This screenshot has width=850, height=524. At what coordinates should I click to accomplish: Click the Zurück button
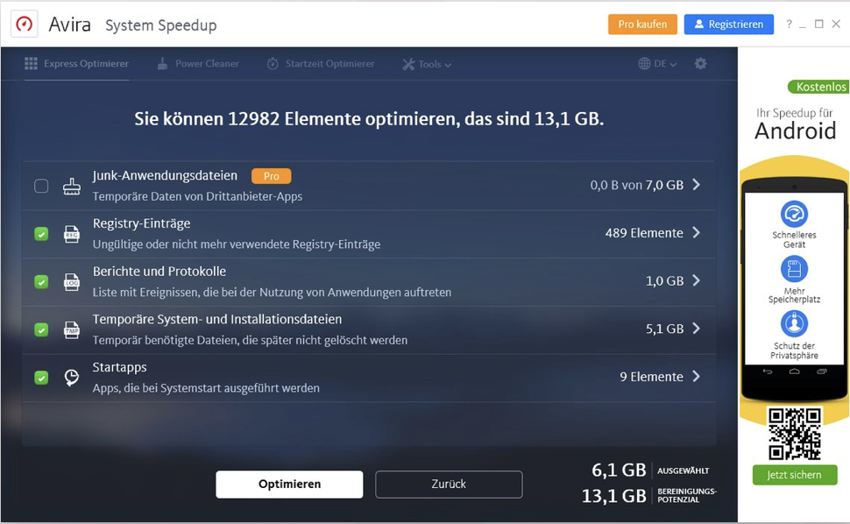(x=449, y=484)
